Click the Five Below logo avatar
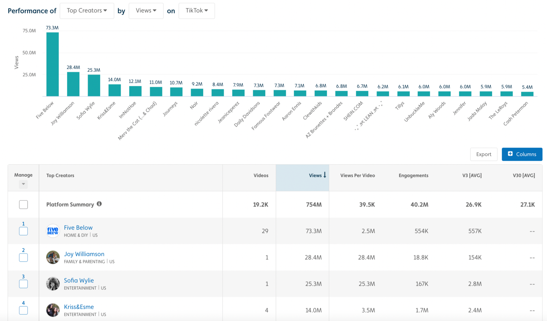The image size is (547, 321). tap(53, 231)
